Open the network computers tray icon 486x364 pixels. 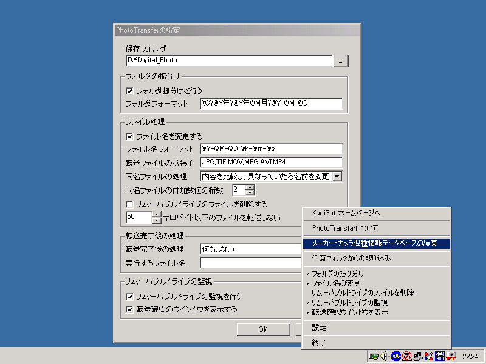(418, 356)
